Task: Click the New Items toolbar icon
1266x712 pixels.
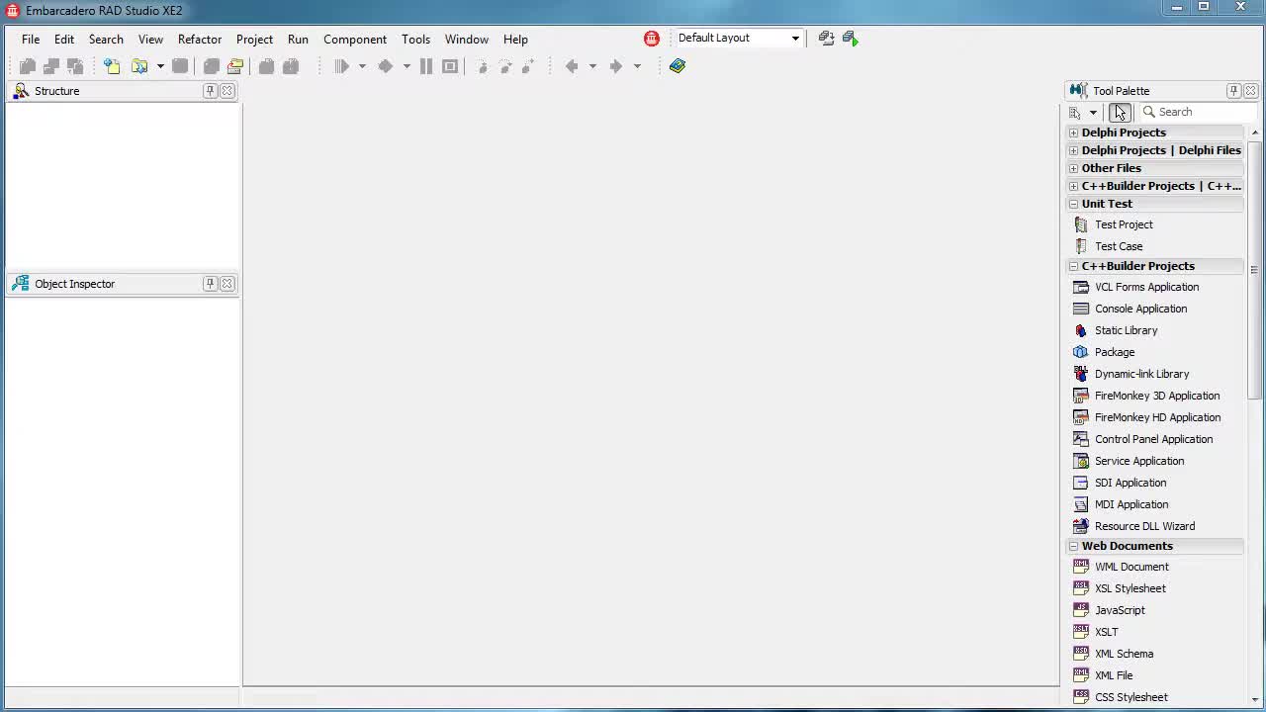Action: pyautogui.click(x=112, y=66)
